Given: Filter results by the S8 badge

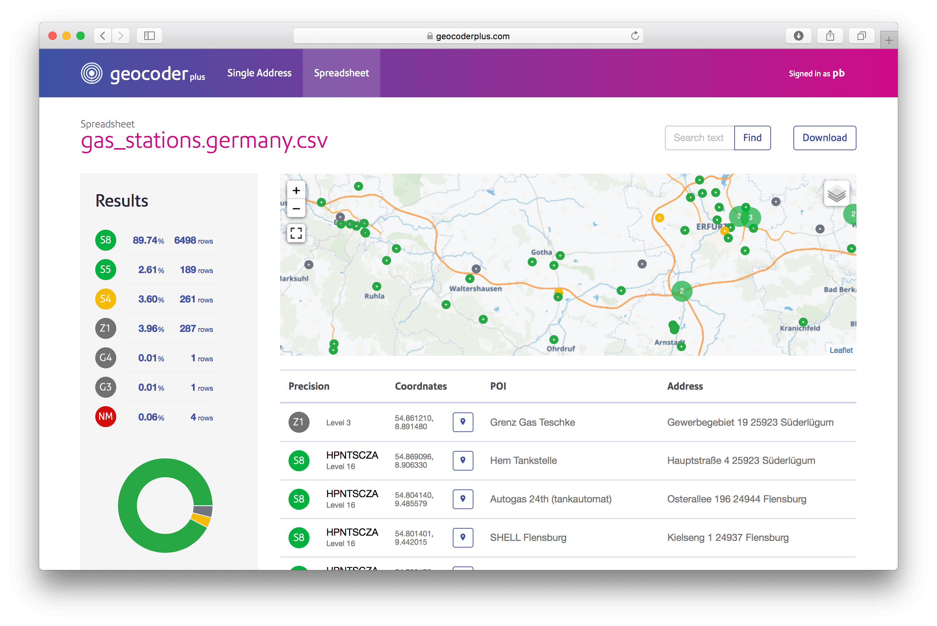Looking at the screenshot, I should (105, 240).
